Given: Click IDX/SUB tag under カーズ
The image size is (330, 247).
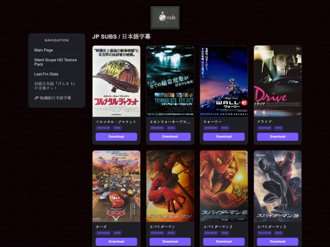Looking at the screenshot, I should click(x=103, y=233).
